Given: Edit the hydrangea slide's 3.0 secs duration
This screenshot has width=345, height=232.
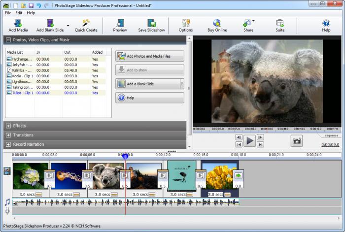Looking at the screenshot, I should tap(27, 195).
